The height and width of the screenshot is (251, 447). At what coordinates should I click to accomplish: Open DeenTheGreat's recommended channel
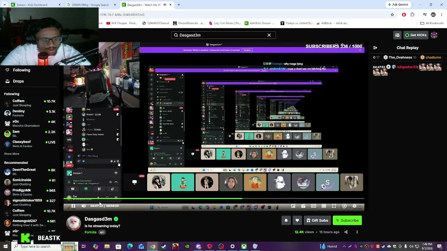(30, 172)
